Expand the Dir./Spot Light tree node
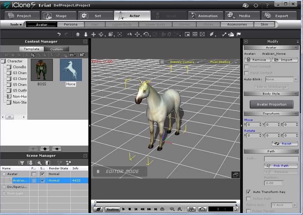This screenshot has height=215, width=303. click(4, 187)
